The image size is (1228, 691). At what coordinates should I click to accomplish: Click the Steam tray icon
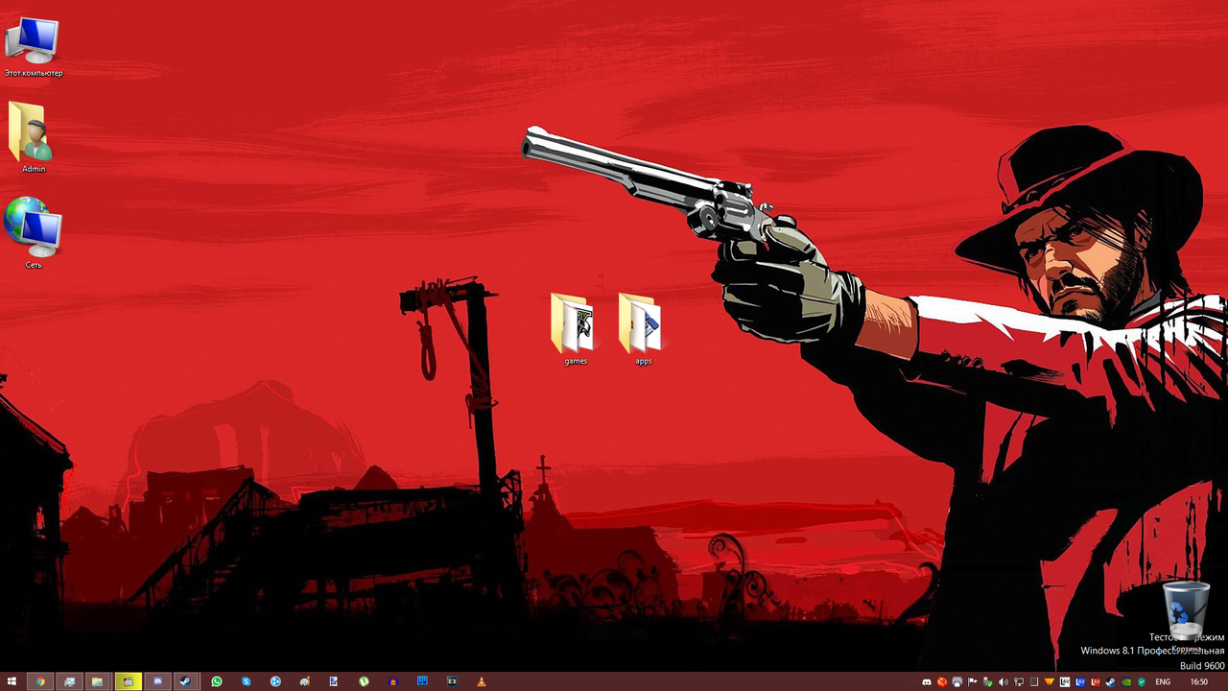tap(1110, 682)
